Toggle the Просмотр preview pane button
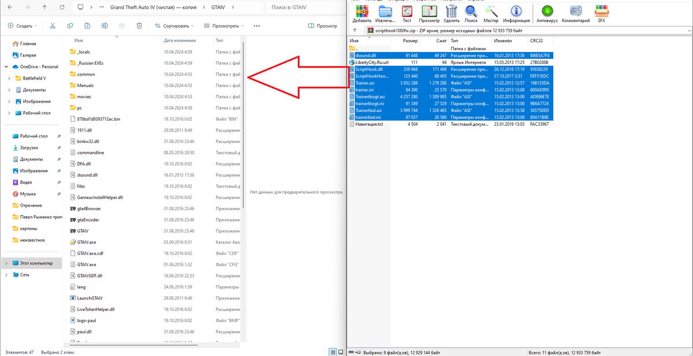Viewport: 693px width, 356px height. click(x=322, y=26)
